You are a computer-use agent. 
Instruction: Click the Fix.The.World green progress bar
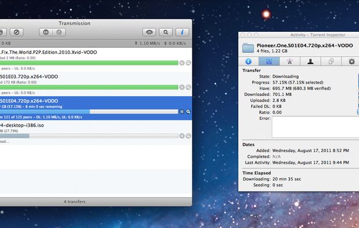[89, 63]
